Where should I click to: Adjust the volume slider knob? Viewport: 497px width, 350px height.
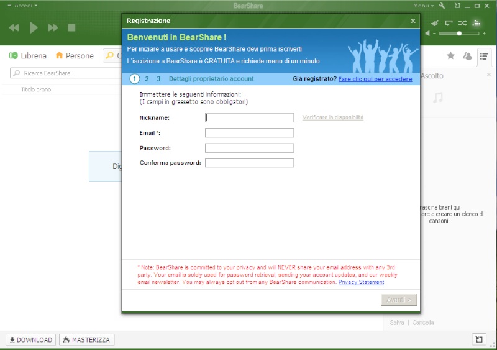click(x=459, y=33)
